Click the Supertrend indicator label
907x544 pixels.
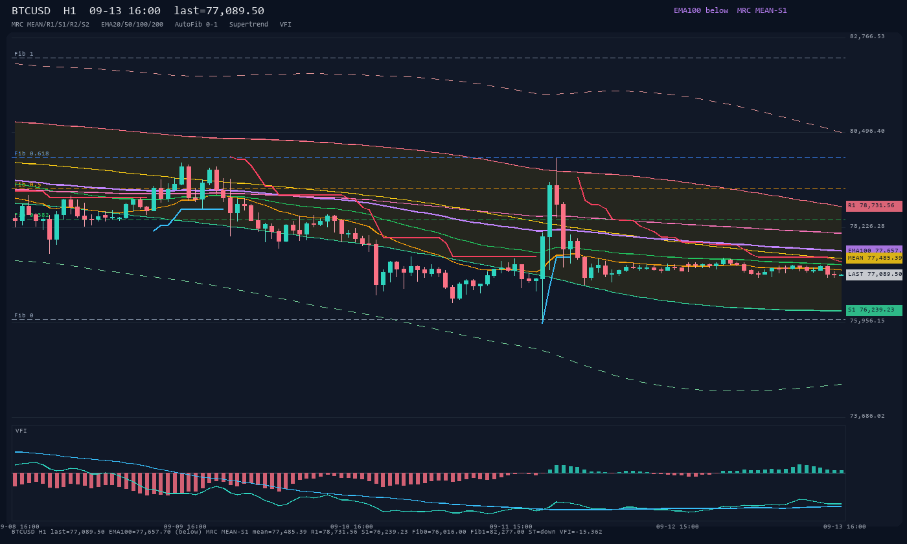click(x=249, y=25)
